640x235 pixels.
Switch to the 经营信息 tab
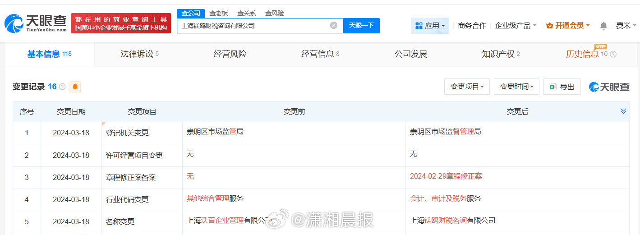click(x=320, y=54)
